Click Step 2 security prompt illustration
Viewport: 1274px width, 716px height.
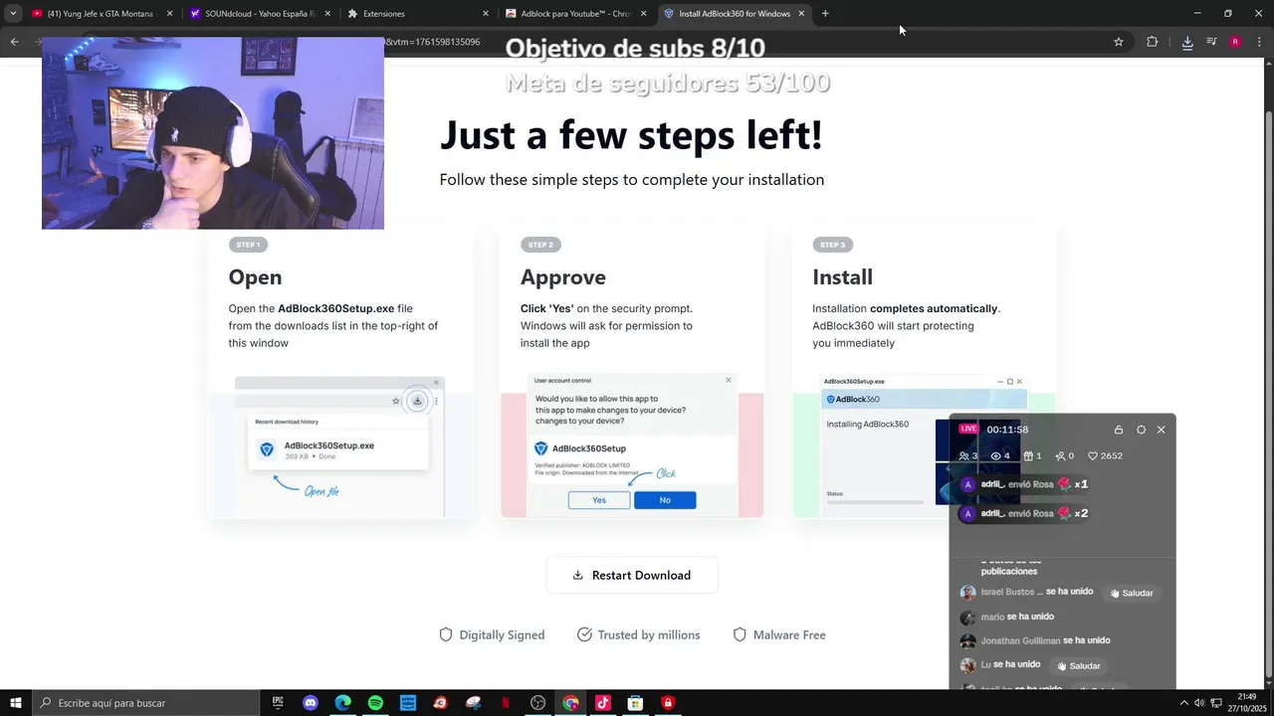[632, 445]
